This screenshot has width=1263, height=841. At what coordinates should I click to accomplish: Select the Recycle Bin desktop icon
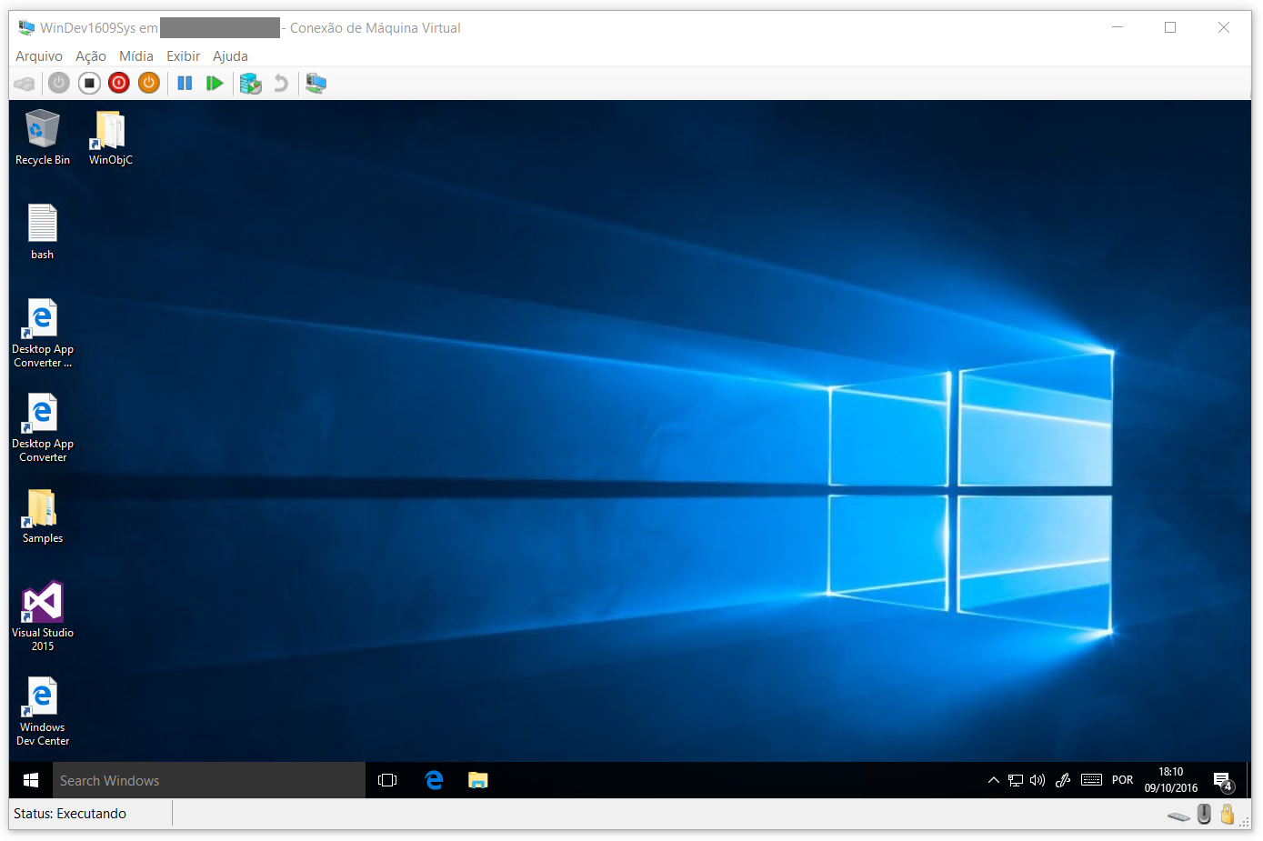[x=43, y=137]
